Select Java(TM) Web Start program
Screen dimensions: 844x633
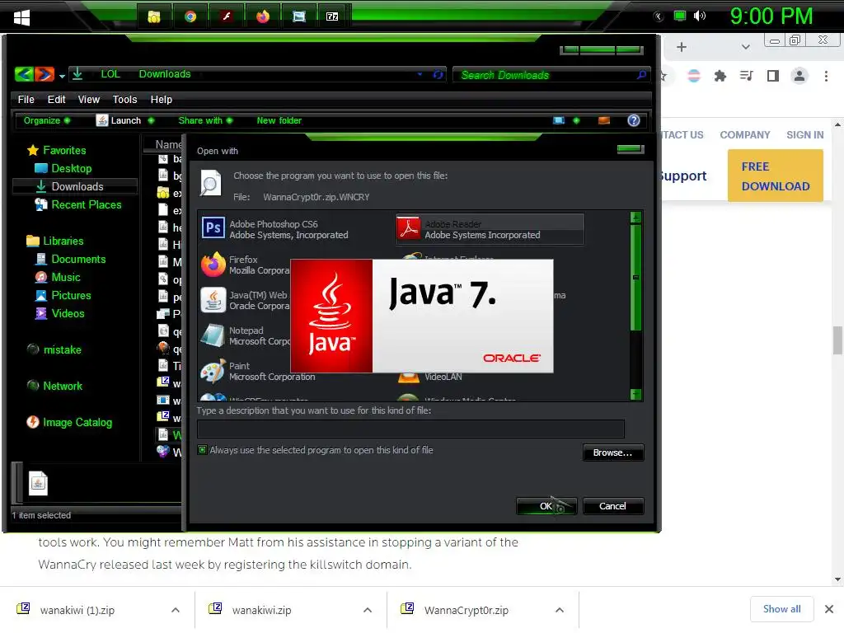pyautogui.click(x=246, y=300)
